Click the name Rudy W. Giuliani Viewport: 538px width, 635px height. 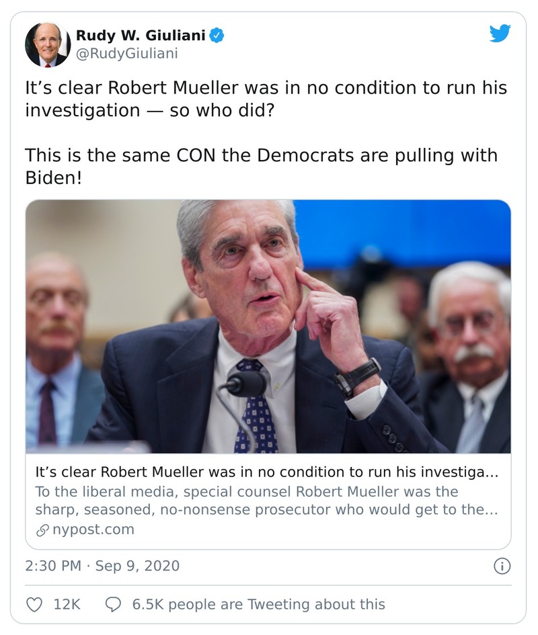[x=139, y=36]
